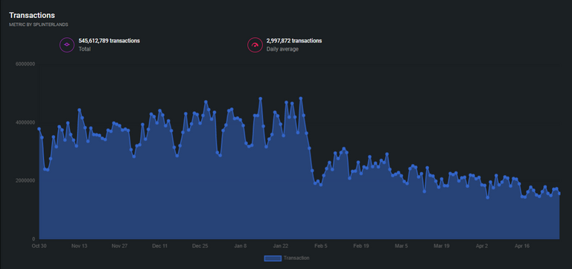Click the Feb 19 x-axis label
572x269 pixels.
click(361, 246)
